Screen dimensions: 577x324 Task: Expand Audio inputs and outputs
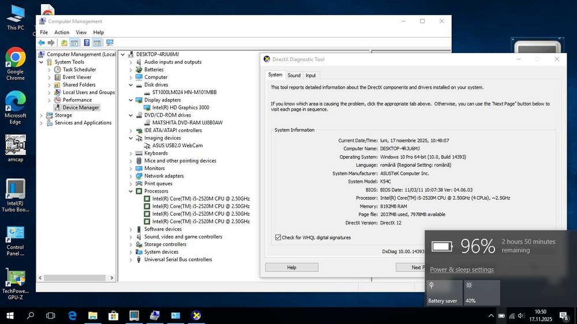130,62
